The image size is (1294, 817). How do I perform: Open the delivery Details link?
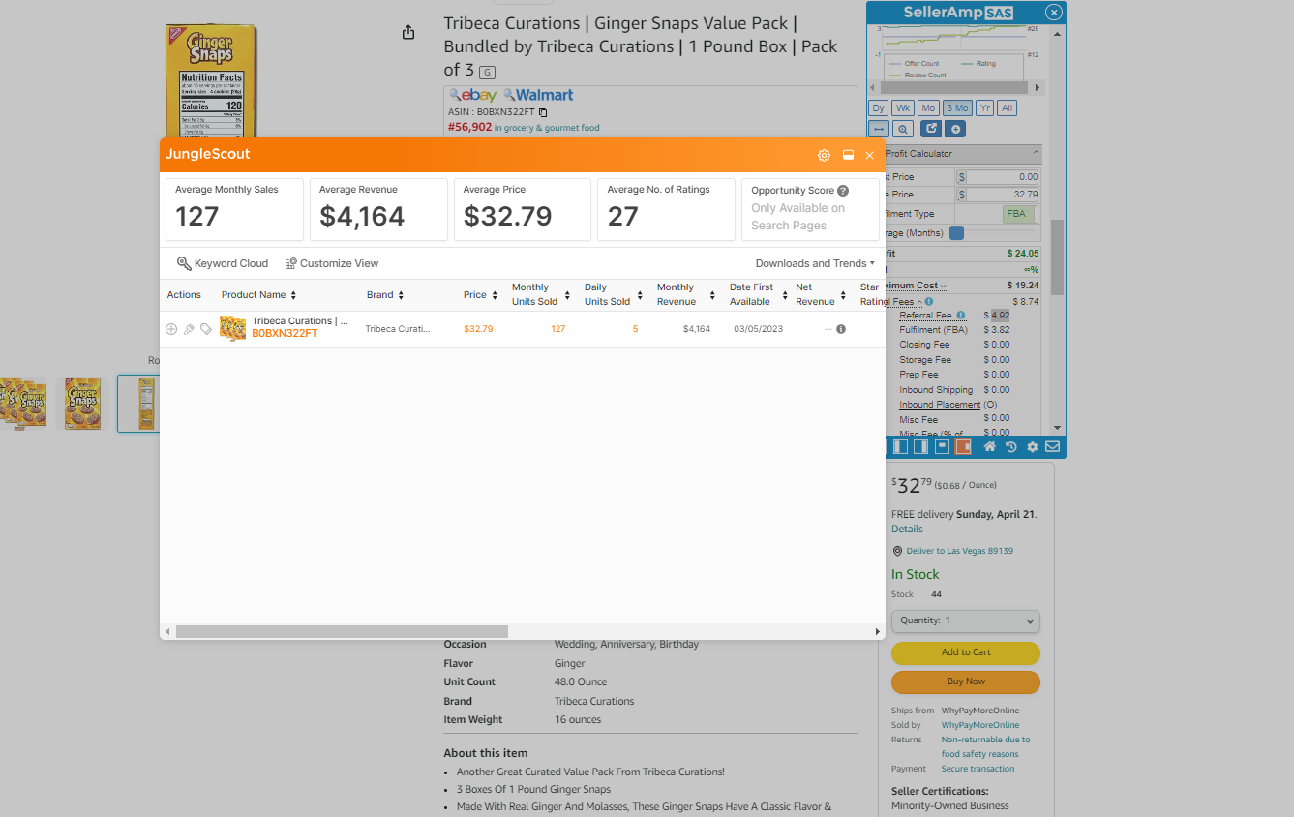[907, 530]
